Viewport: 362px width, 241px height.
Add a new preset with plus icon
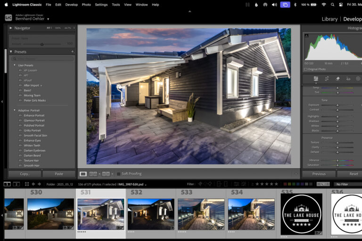(x=73, y=52)
